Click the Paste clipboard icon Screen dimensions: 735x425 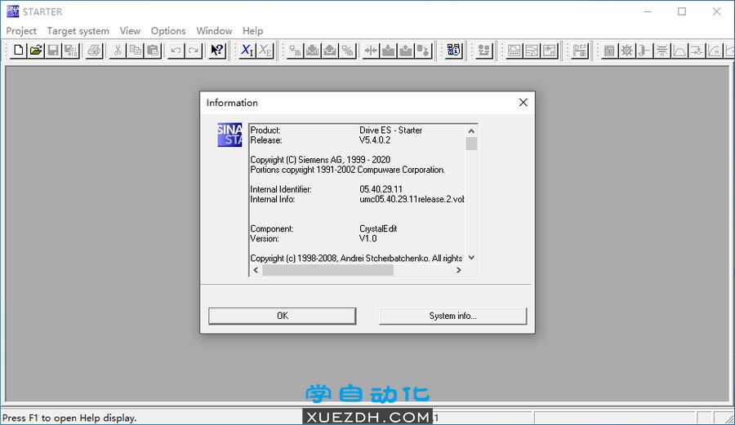tap(153, 50)
